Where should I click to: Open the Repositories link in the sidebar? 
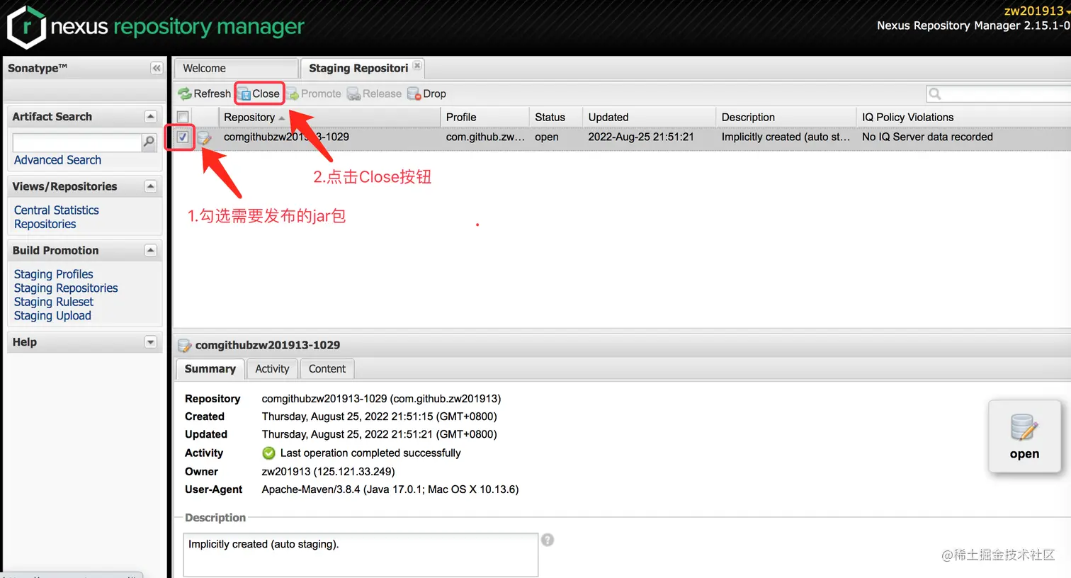(x=45, y=224)
